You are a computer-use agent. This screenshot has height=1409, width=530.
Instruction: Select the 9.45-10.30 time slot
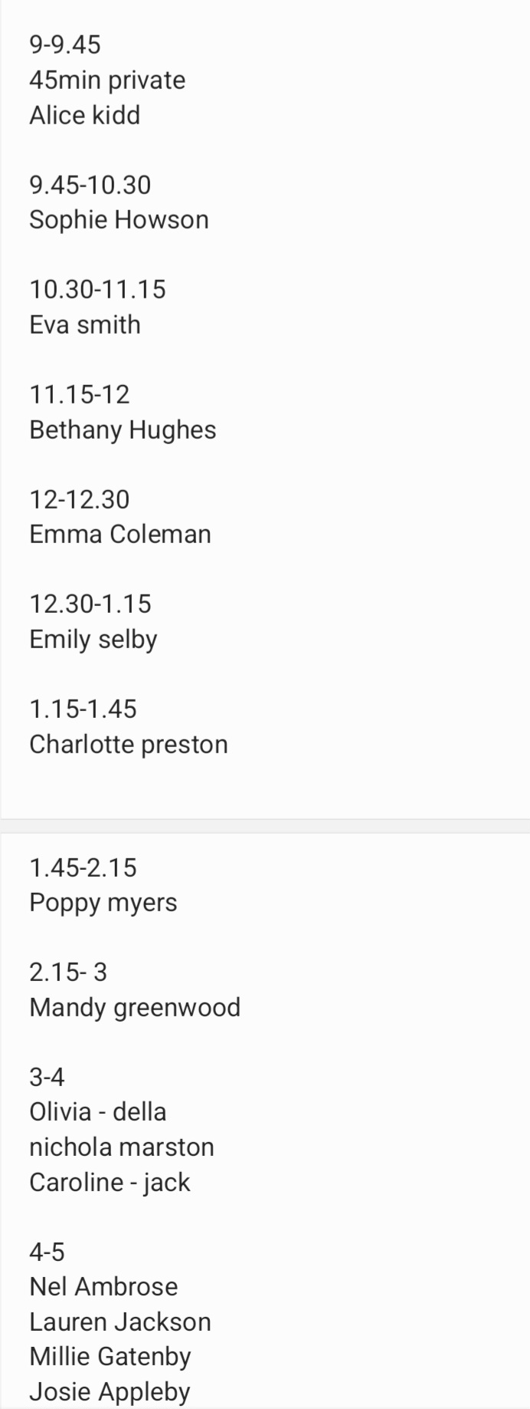(x=90, y=185)
